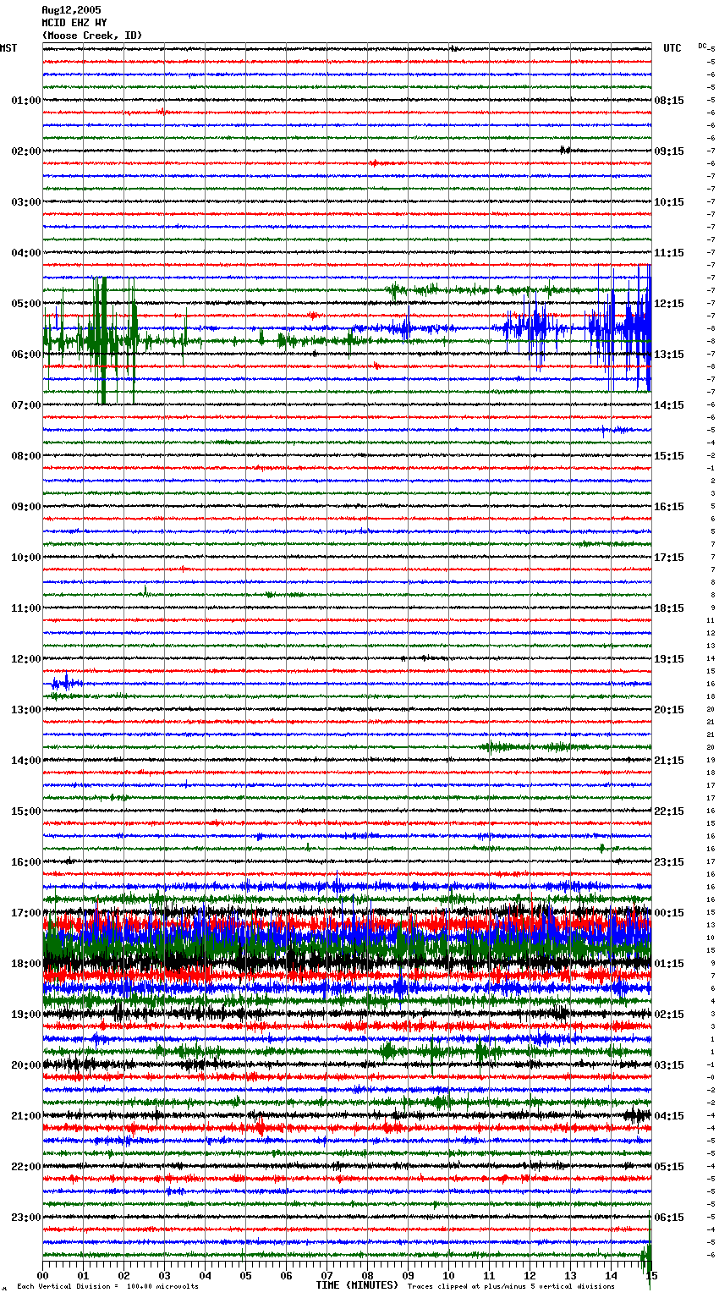Click the 15:15 UTC time label
The width and height of the screenshot is (719, 1298).
click(669, 456)
